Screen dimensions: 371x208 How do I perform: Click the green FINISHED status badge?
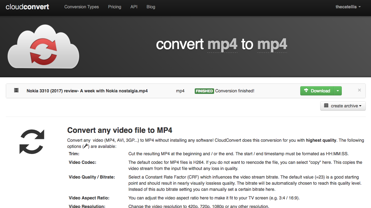tap(204, 91)
